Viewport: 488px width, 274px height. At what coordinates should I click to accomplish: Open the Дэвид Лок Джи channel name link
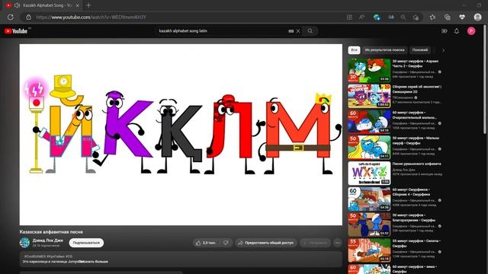pos(47,241)
